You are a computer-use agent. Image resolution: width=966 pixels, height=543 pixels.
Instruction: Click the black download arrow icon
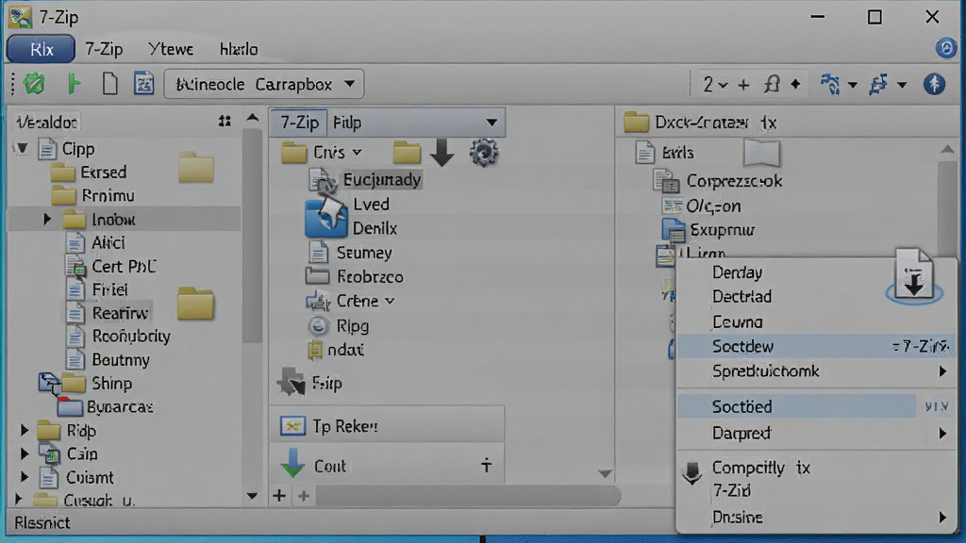(441, 152)
